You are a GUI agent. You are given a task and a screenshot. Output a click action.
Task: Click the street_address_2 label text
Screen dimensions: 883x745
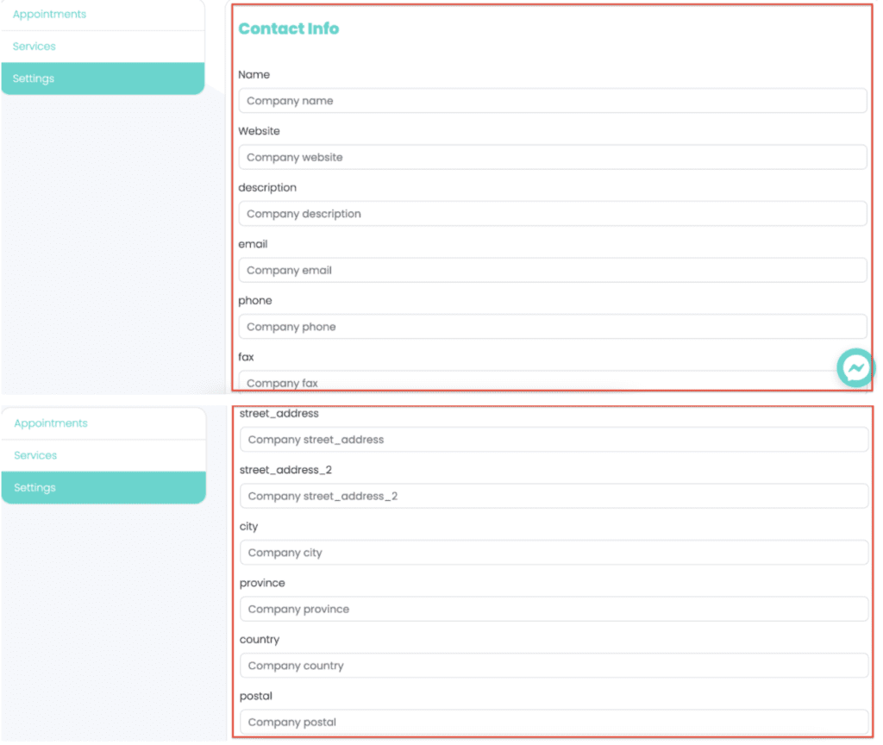click(285, 470)
